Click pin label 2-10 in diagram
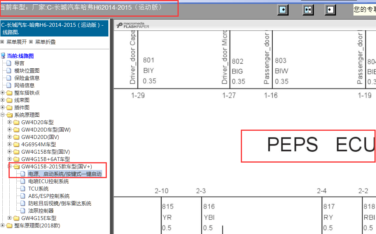The width and height of the screenshot is (376, 234). (x=161, y=191)
